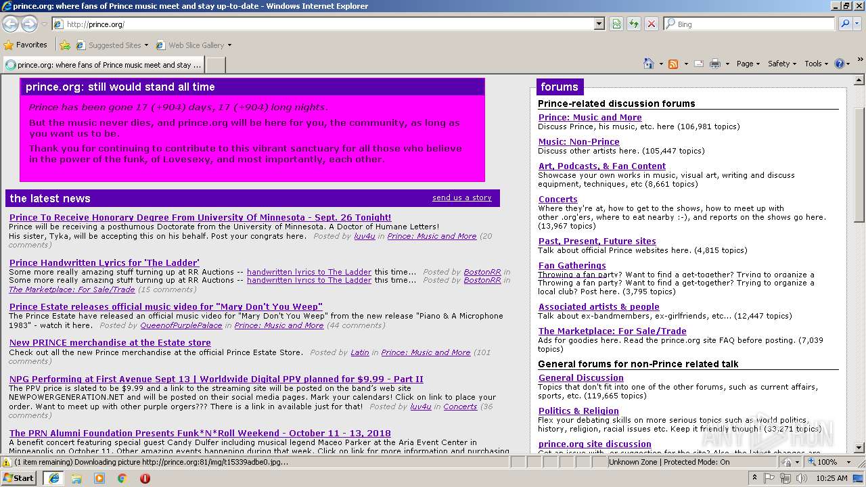Click the Favorites label button
This screenshot has height=487, width=866.
32,45
